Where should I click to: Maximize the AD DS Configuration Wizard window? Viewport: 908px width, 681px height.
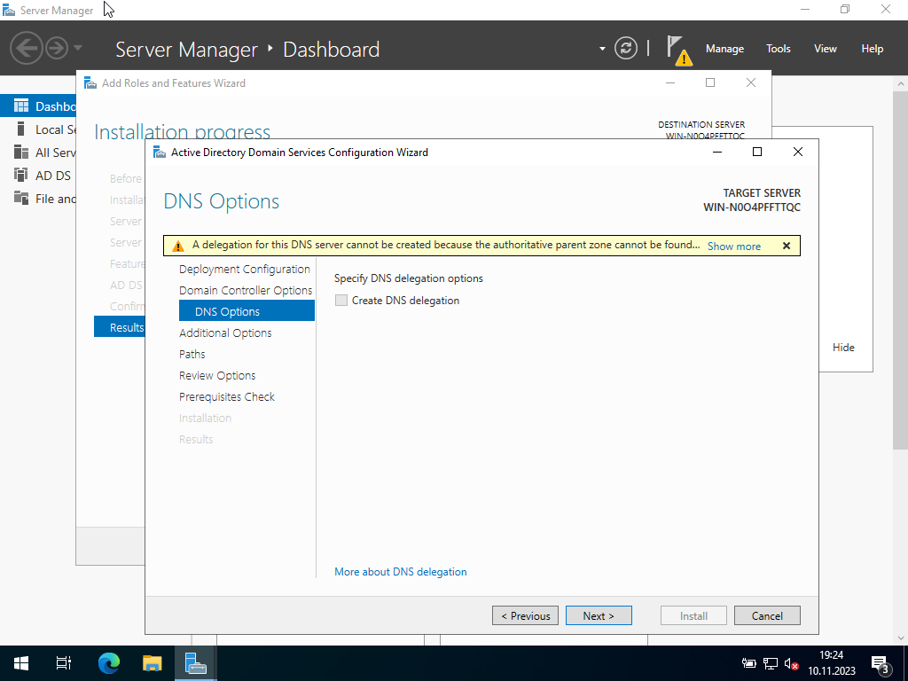click(757, 152)
